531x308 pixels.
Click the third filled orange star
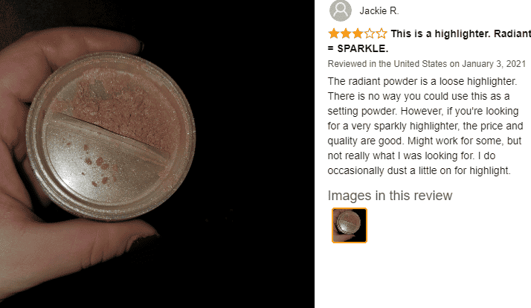[358, 33]
